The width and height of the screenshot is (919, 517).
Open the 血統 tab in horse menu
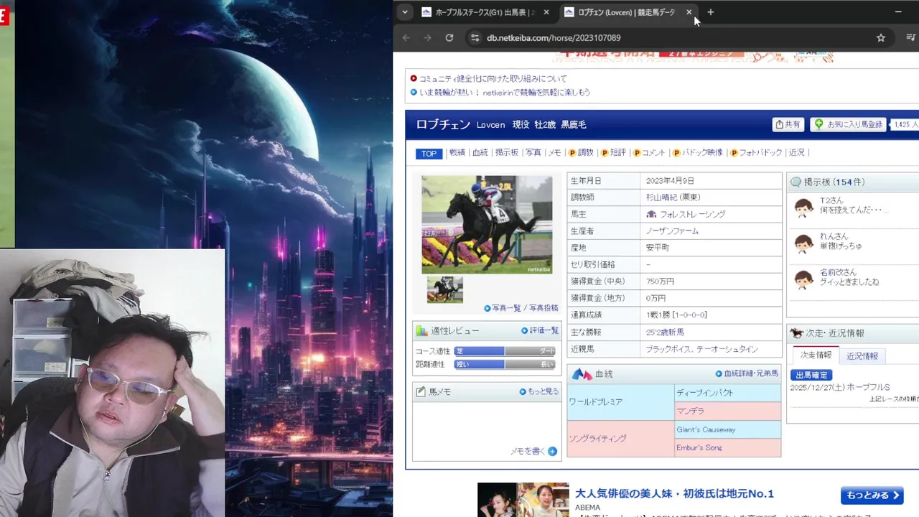[x=480, y=153]
